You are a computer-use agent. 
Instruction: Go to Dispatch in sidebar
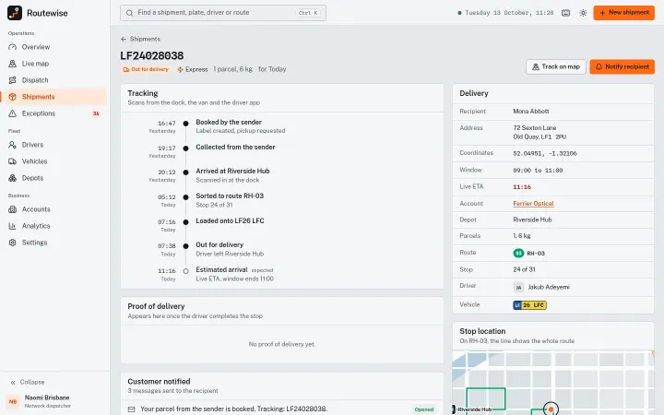pos(53,80)
